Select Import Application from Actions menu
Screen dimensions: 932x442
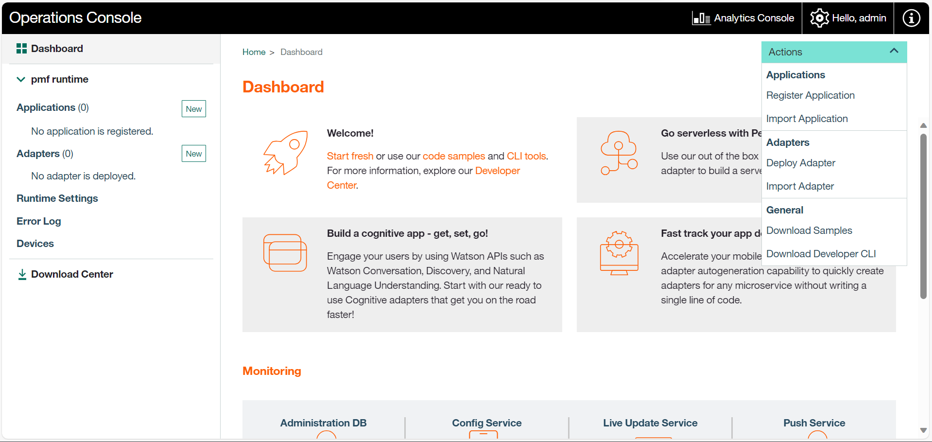(807, 119)
